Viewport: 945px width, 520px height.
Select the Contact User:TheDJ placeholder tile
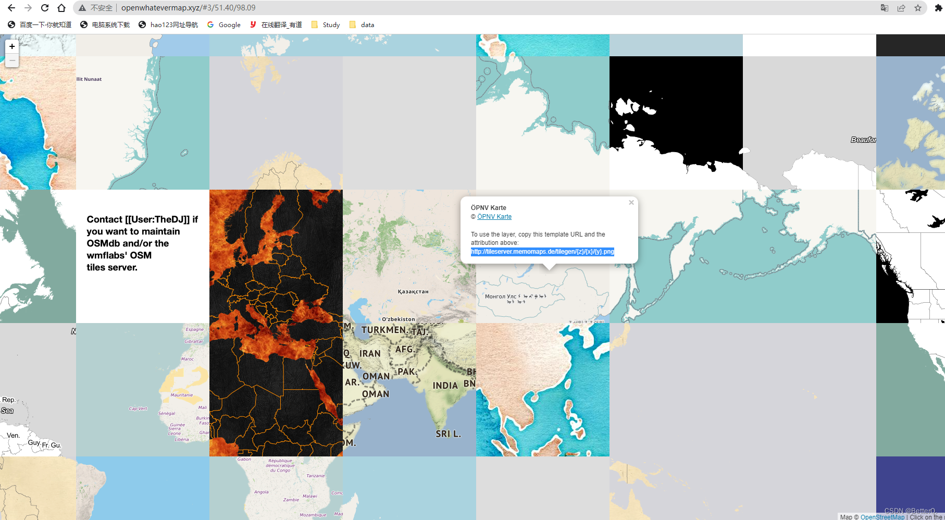point(143,256)
